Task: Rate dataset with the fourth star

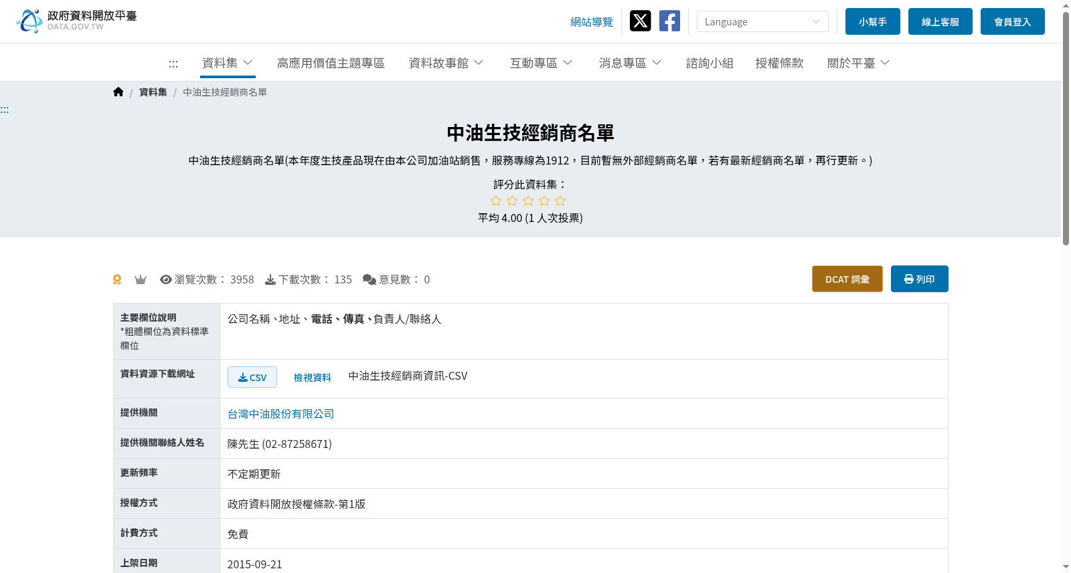Action: pyautogui.click(x=544, y=201)
